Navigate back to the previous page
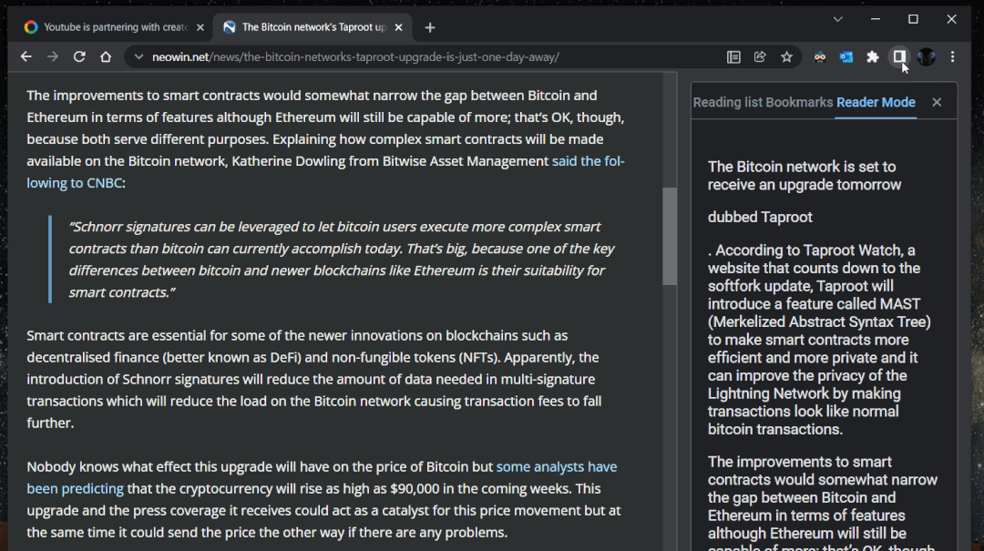Viewport: 984px width, 551px height. [x=26, y=56]
